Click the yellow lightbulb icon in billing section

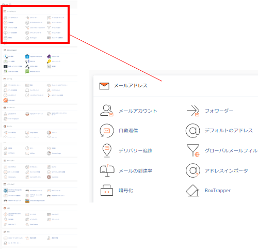pos(49,61)
